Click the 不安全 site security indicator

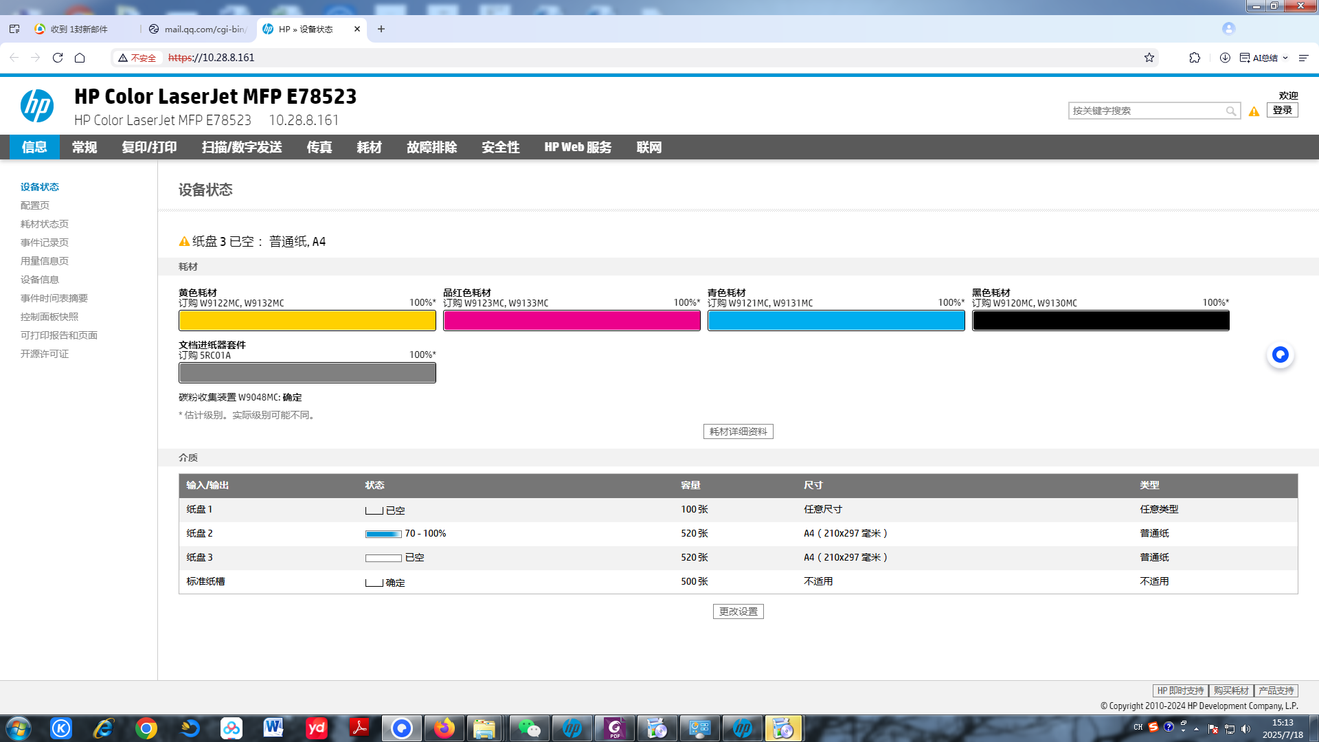tap(137, 58)
